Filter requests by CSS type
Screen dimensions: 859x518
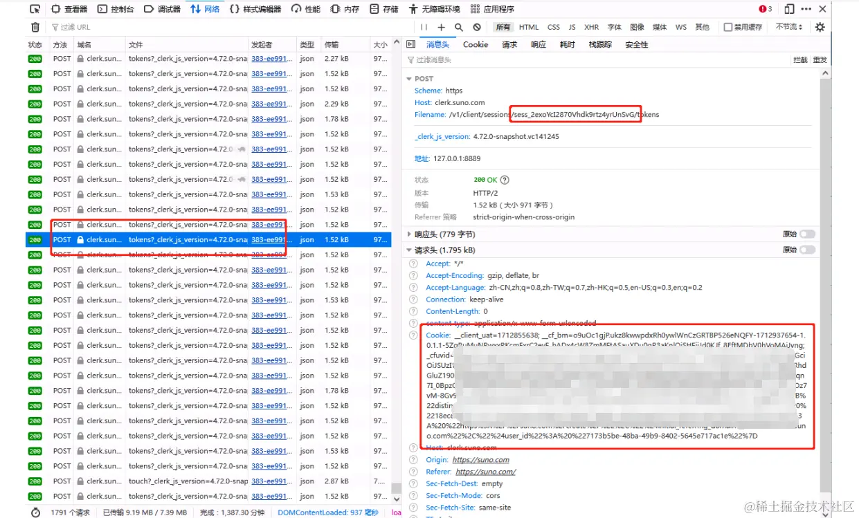(x=554, y=27)
